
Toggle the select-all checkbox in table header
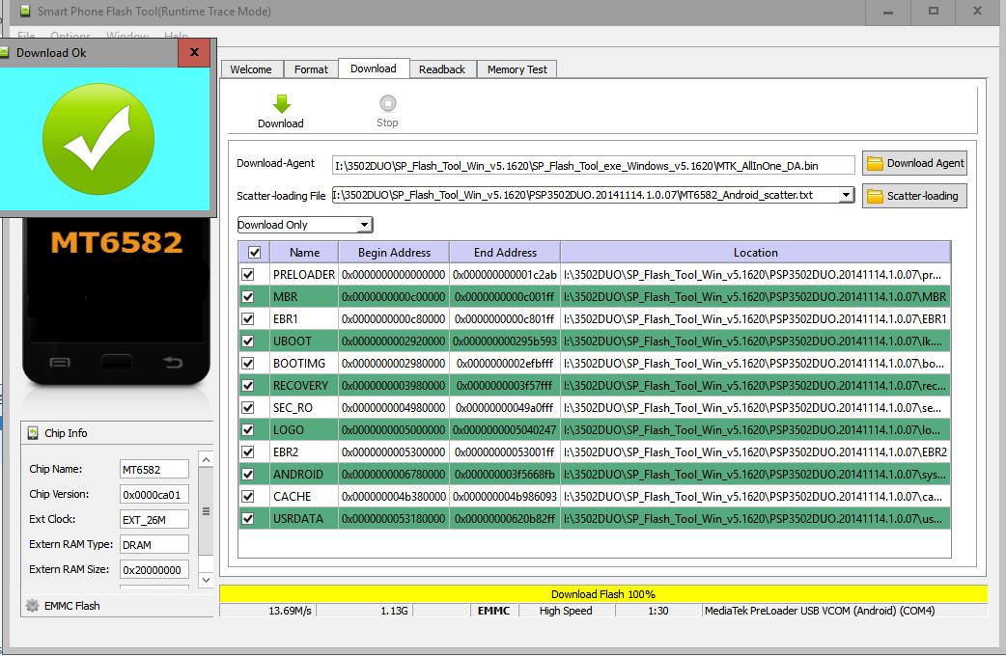[x=254, y=253]
